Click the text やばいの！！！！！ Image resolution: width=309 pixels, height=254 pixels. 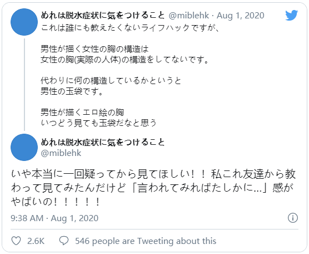56,202
